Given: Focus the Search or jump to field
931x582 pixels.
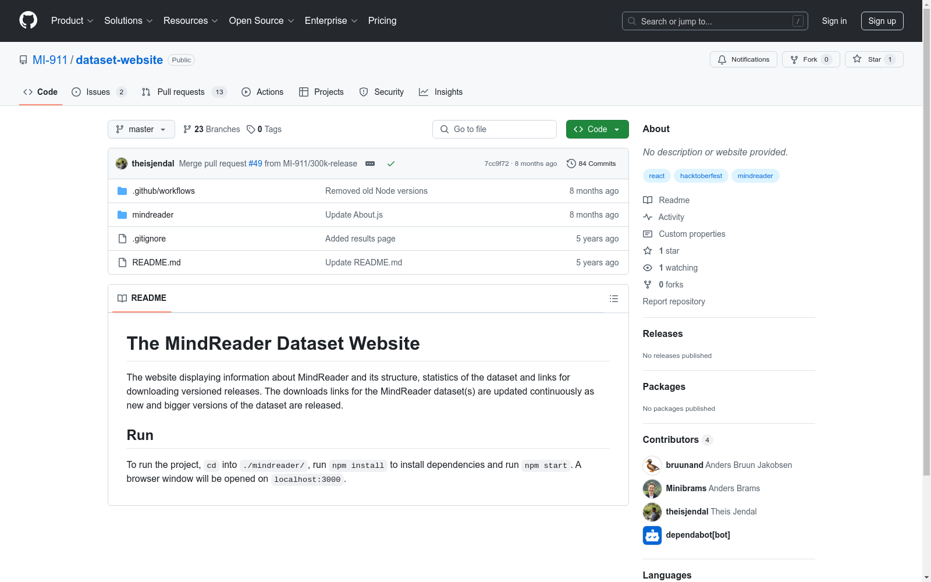Looking at the screenshot, I should click(x=715, y=21).
